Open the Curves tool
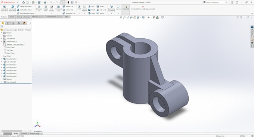Image resolution: width=254 pixels, height=137 pixels. [118, 7]
